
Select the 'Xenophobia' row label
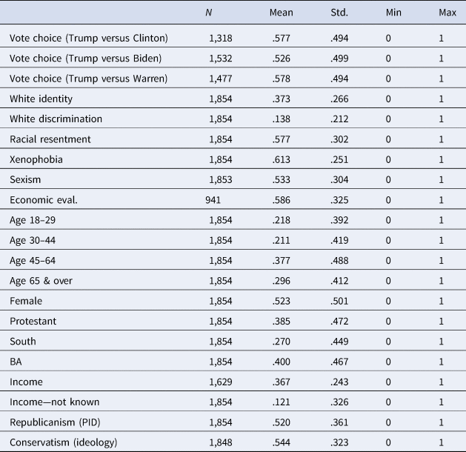tap(35, 159)
